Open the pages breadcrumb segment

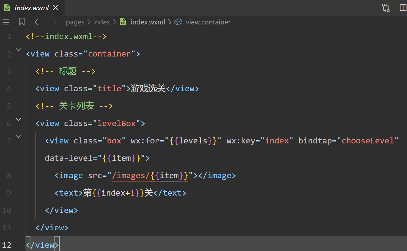75,22
